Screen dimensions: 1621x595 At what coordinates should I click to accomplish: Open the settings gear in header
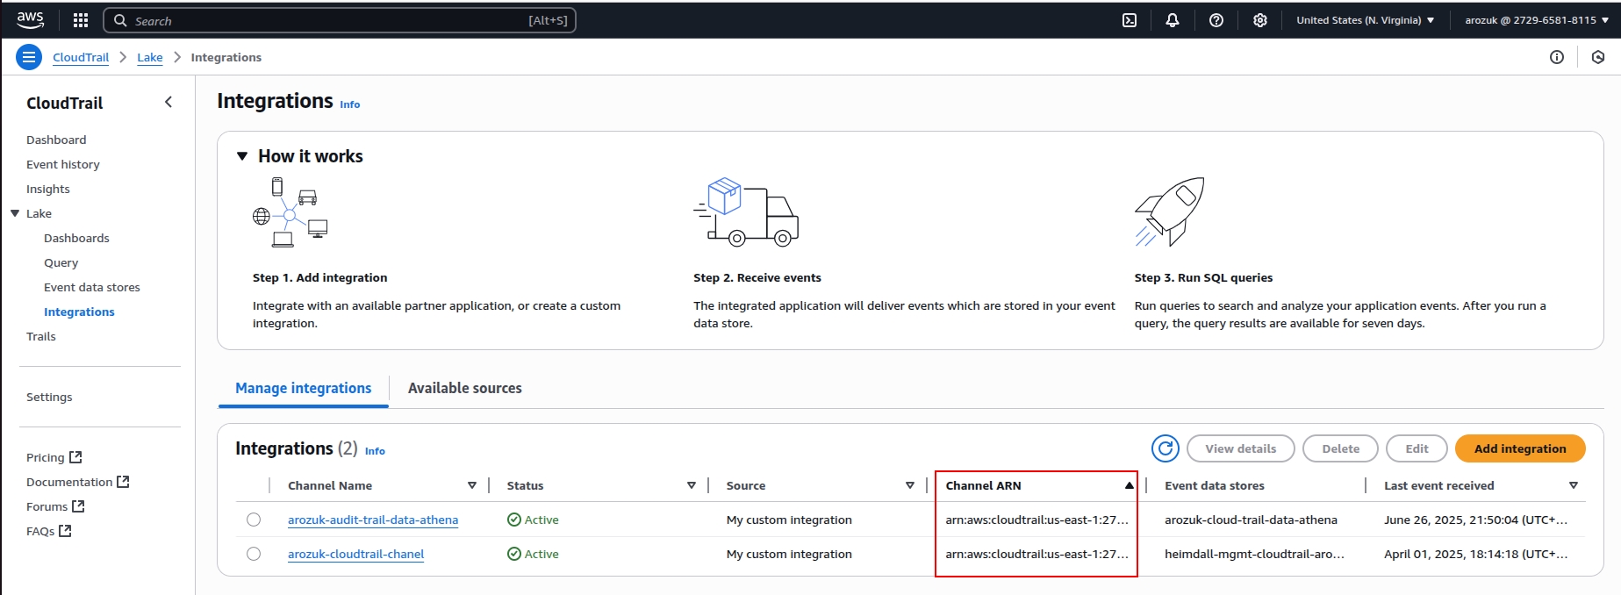click(1260, 20)
